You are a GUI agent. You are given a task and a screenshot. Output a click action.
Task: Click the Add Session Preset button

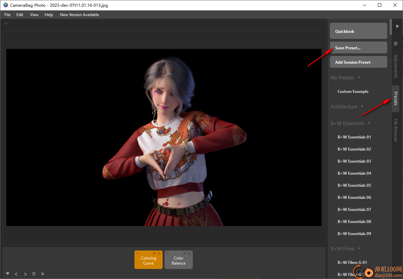358,62
